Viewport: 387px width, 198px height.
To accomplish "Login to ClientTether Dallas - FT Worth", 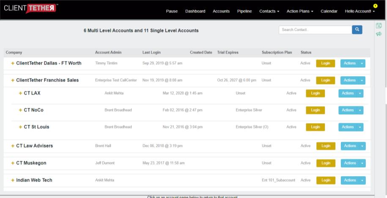I will [x=326, y=63].
